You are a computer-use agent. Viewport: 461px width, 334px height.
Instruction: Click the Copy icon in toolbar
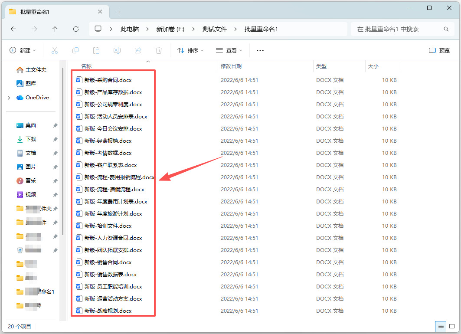(75, 51)
